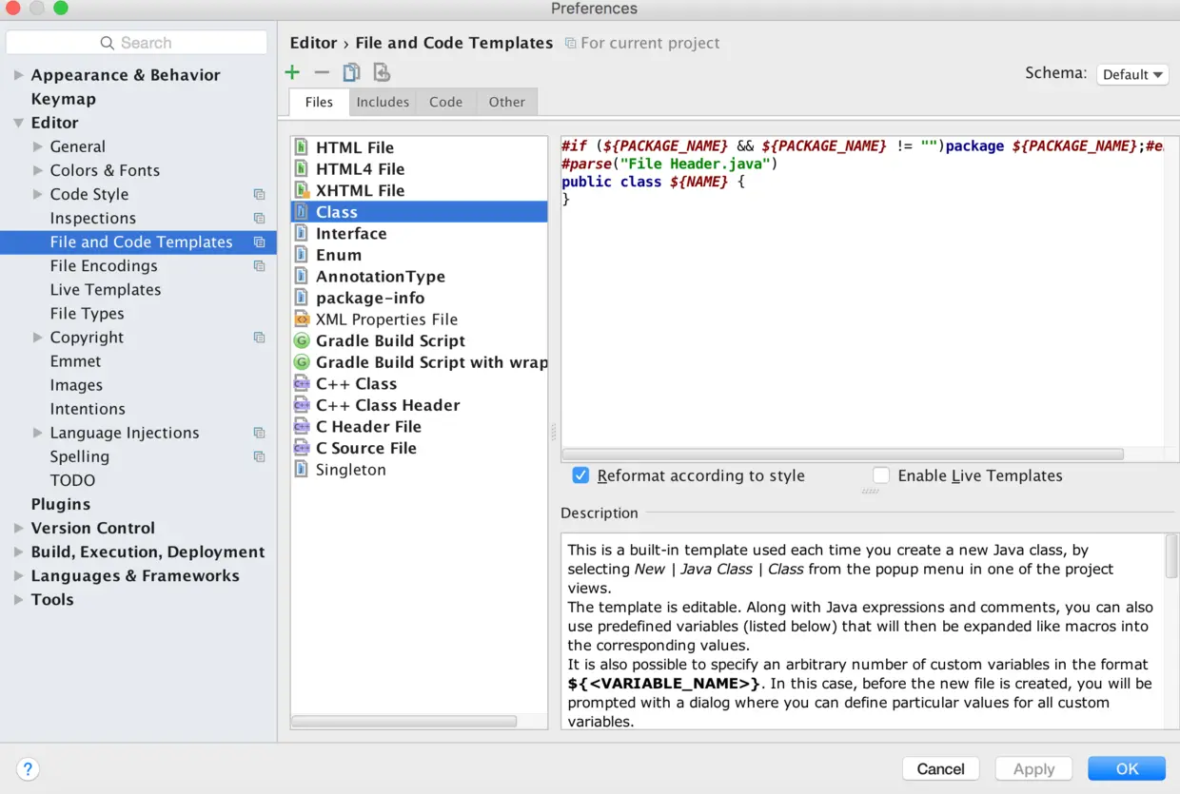Expand the Tools section
The width and height of the screenshot is (1180, 794).
[x=18, y=599]
